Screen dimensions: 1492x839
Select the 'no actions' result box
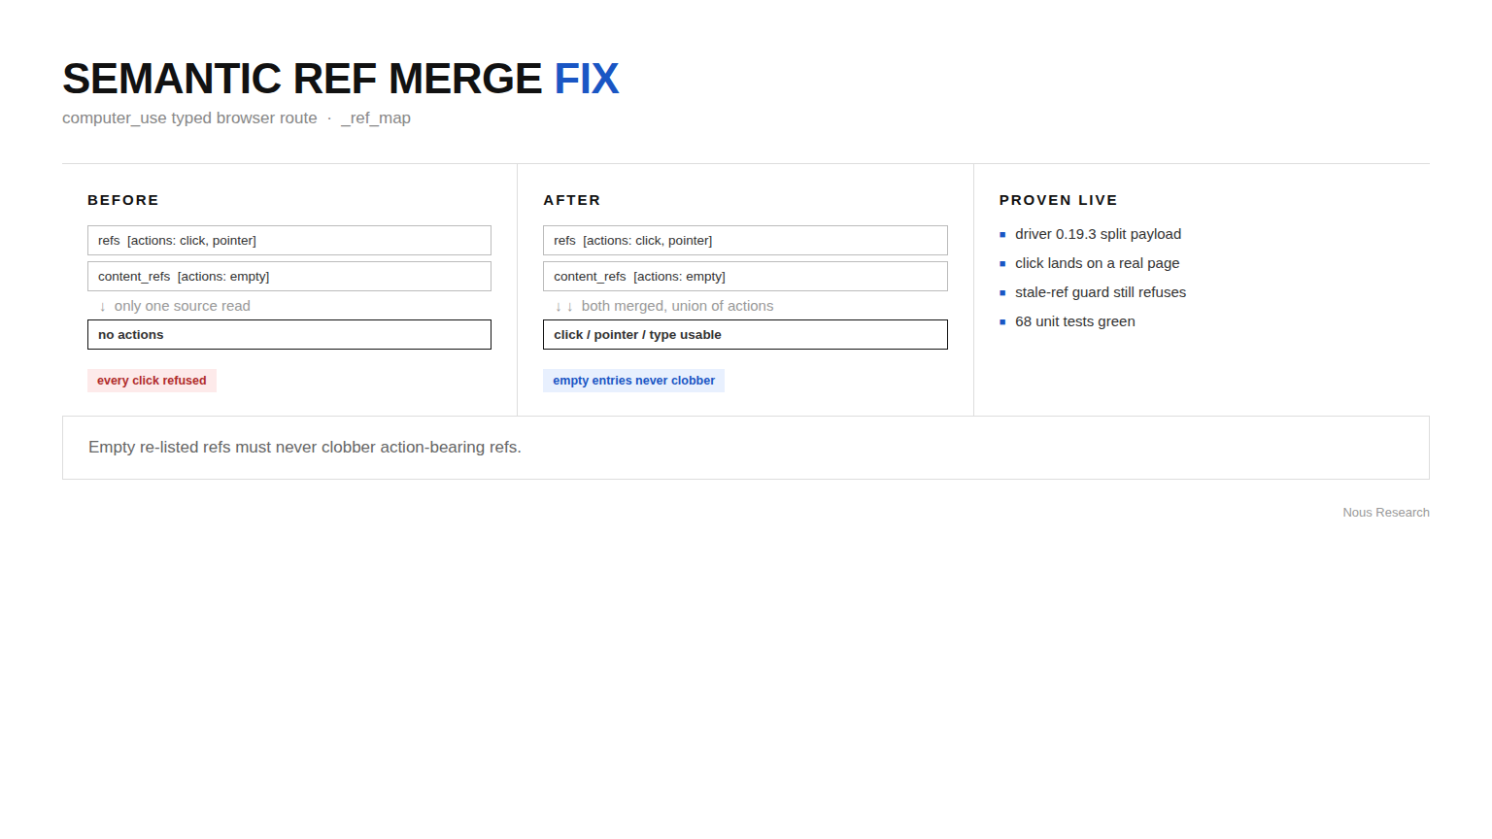click(x=289, y=335)
